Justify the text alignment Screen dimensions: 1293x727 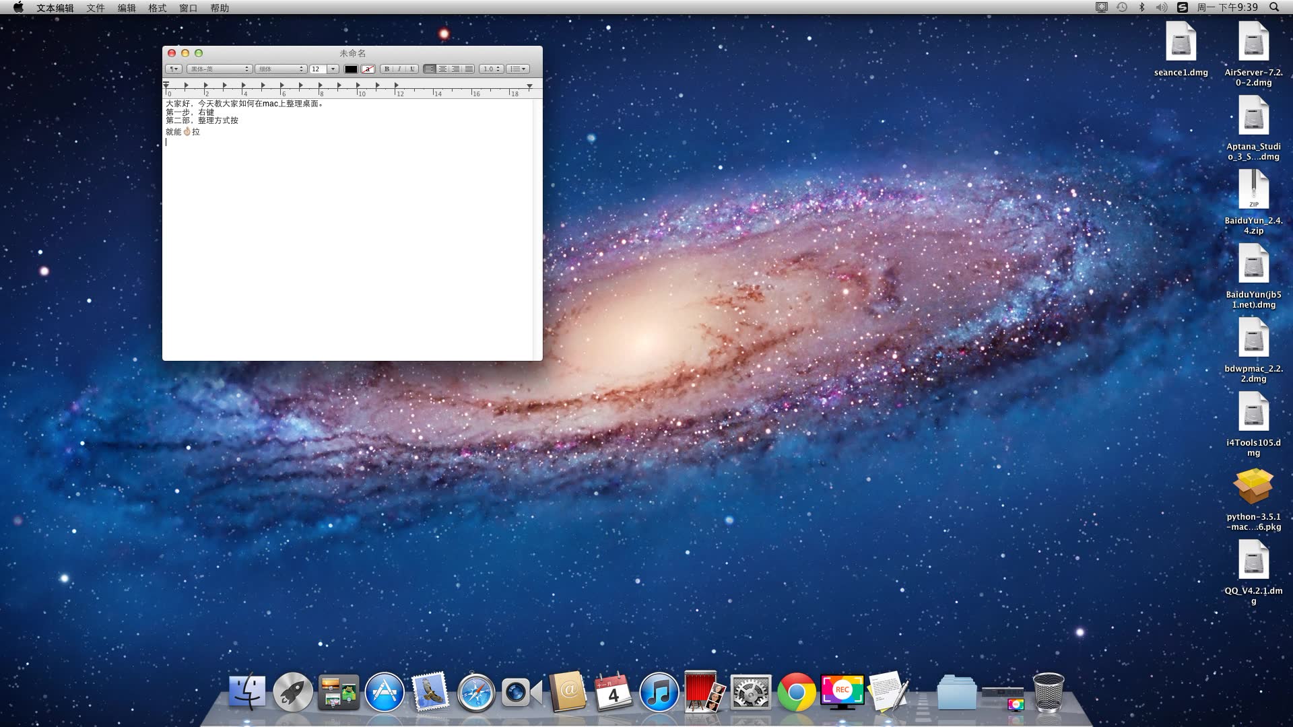pos(469,69)
